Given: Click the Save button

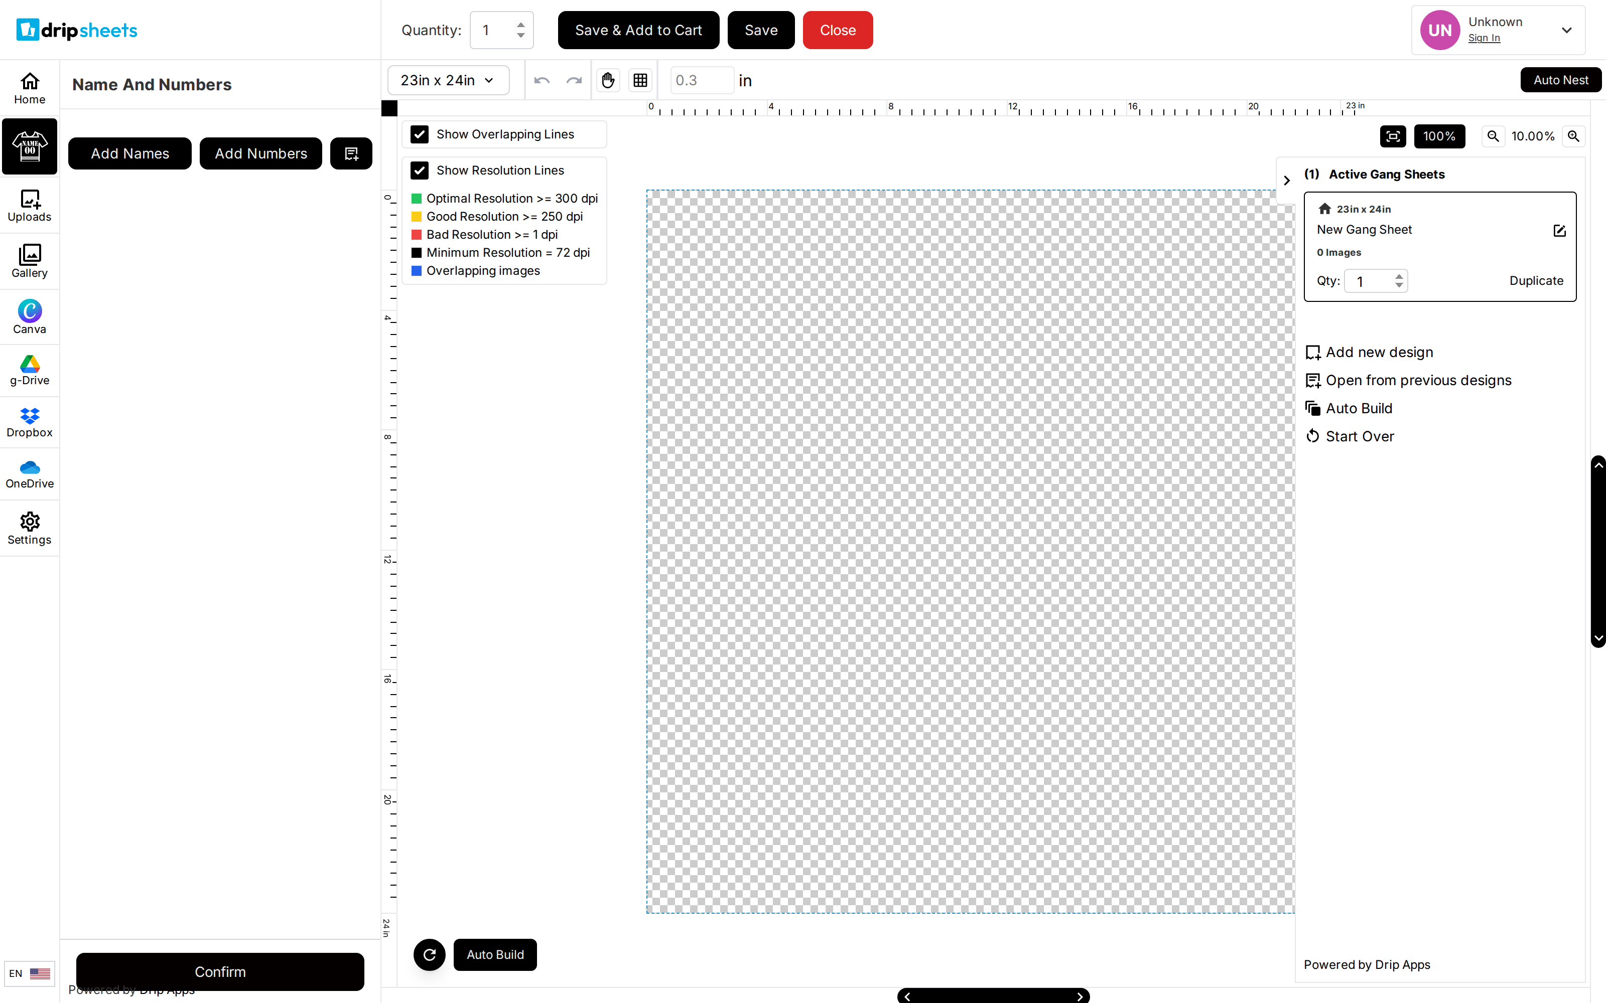Looking at the screenshot, I should click(761, 30).
